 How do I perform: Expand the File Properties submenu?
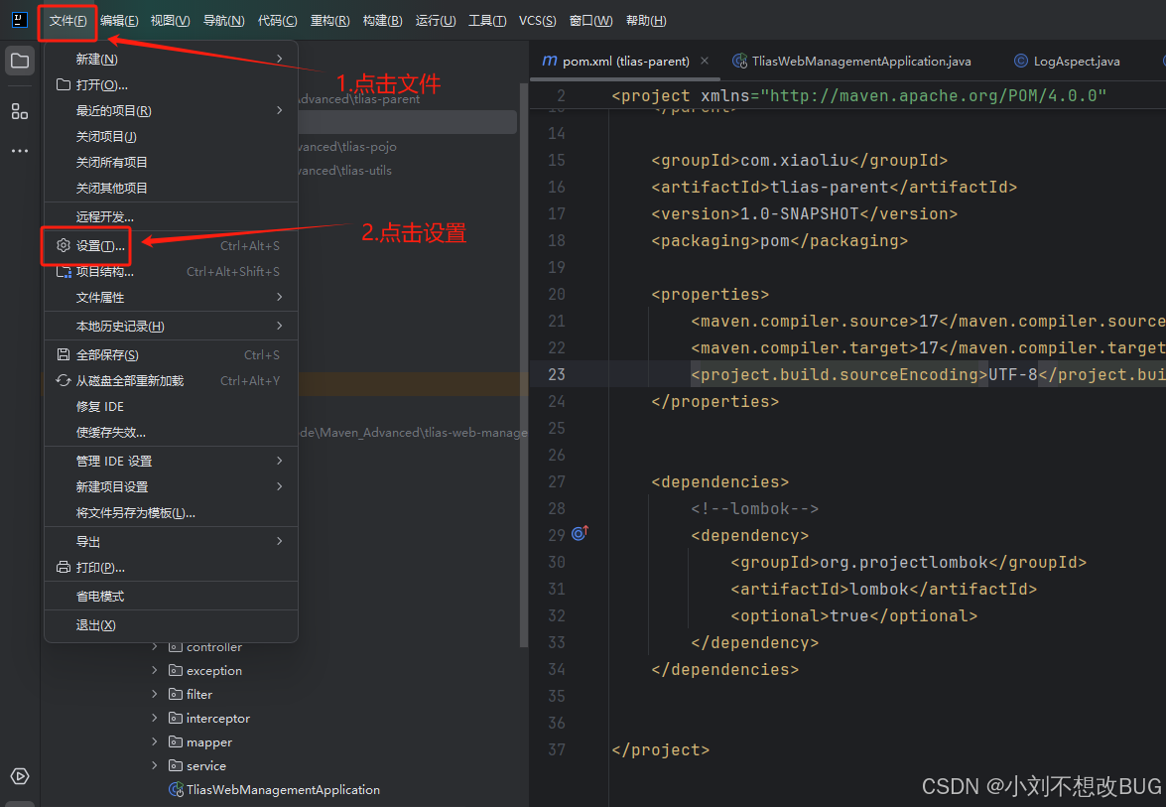point(280,298)
